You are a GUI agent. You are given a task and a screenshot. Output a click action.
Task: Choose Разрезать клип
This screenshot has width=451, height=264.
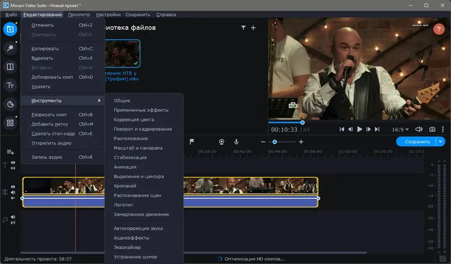coord(63,115)
